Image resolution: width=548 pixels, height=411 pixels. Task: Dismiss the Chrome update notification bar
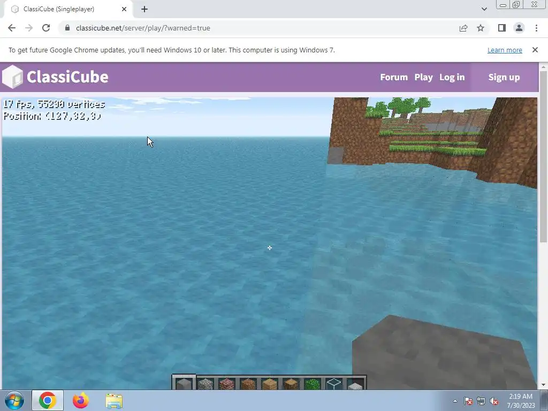tap(535, 50)
